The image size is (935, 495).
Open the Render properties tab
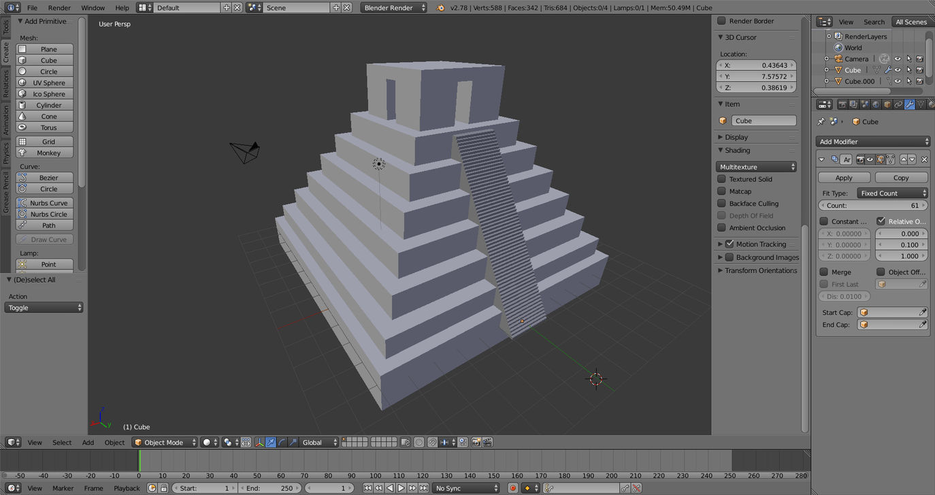click(843, 103)
